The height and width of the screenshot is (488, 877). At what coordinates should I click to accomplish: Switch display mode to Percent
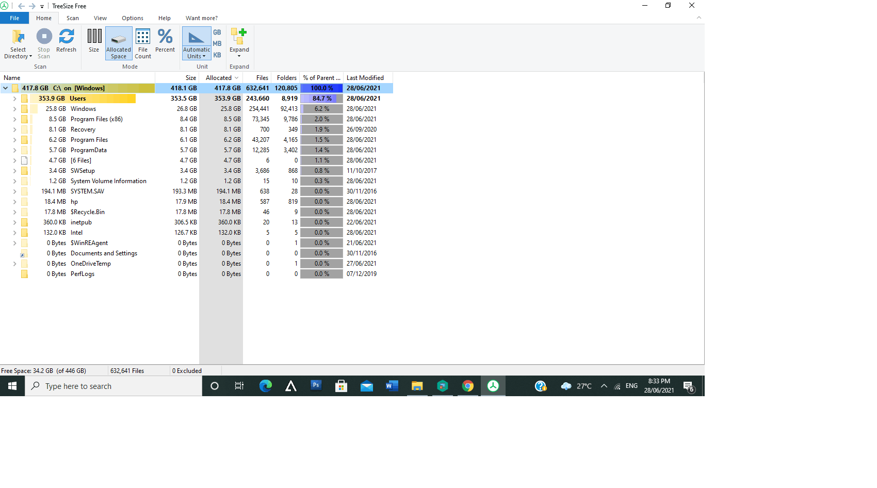pyautogui.click(x=165, y=40)
